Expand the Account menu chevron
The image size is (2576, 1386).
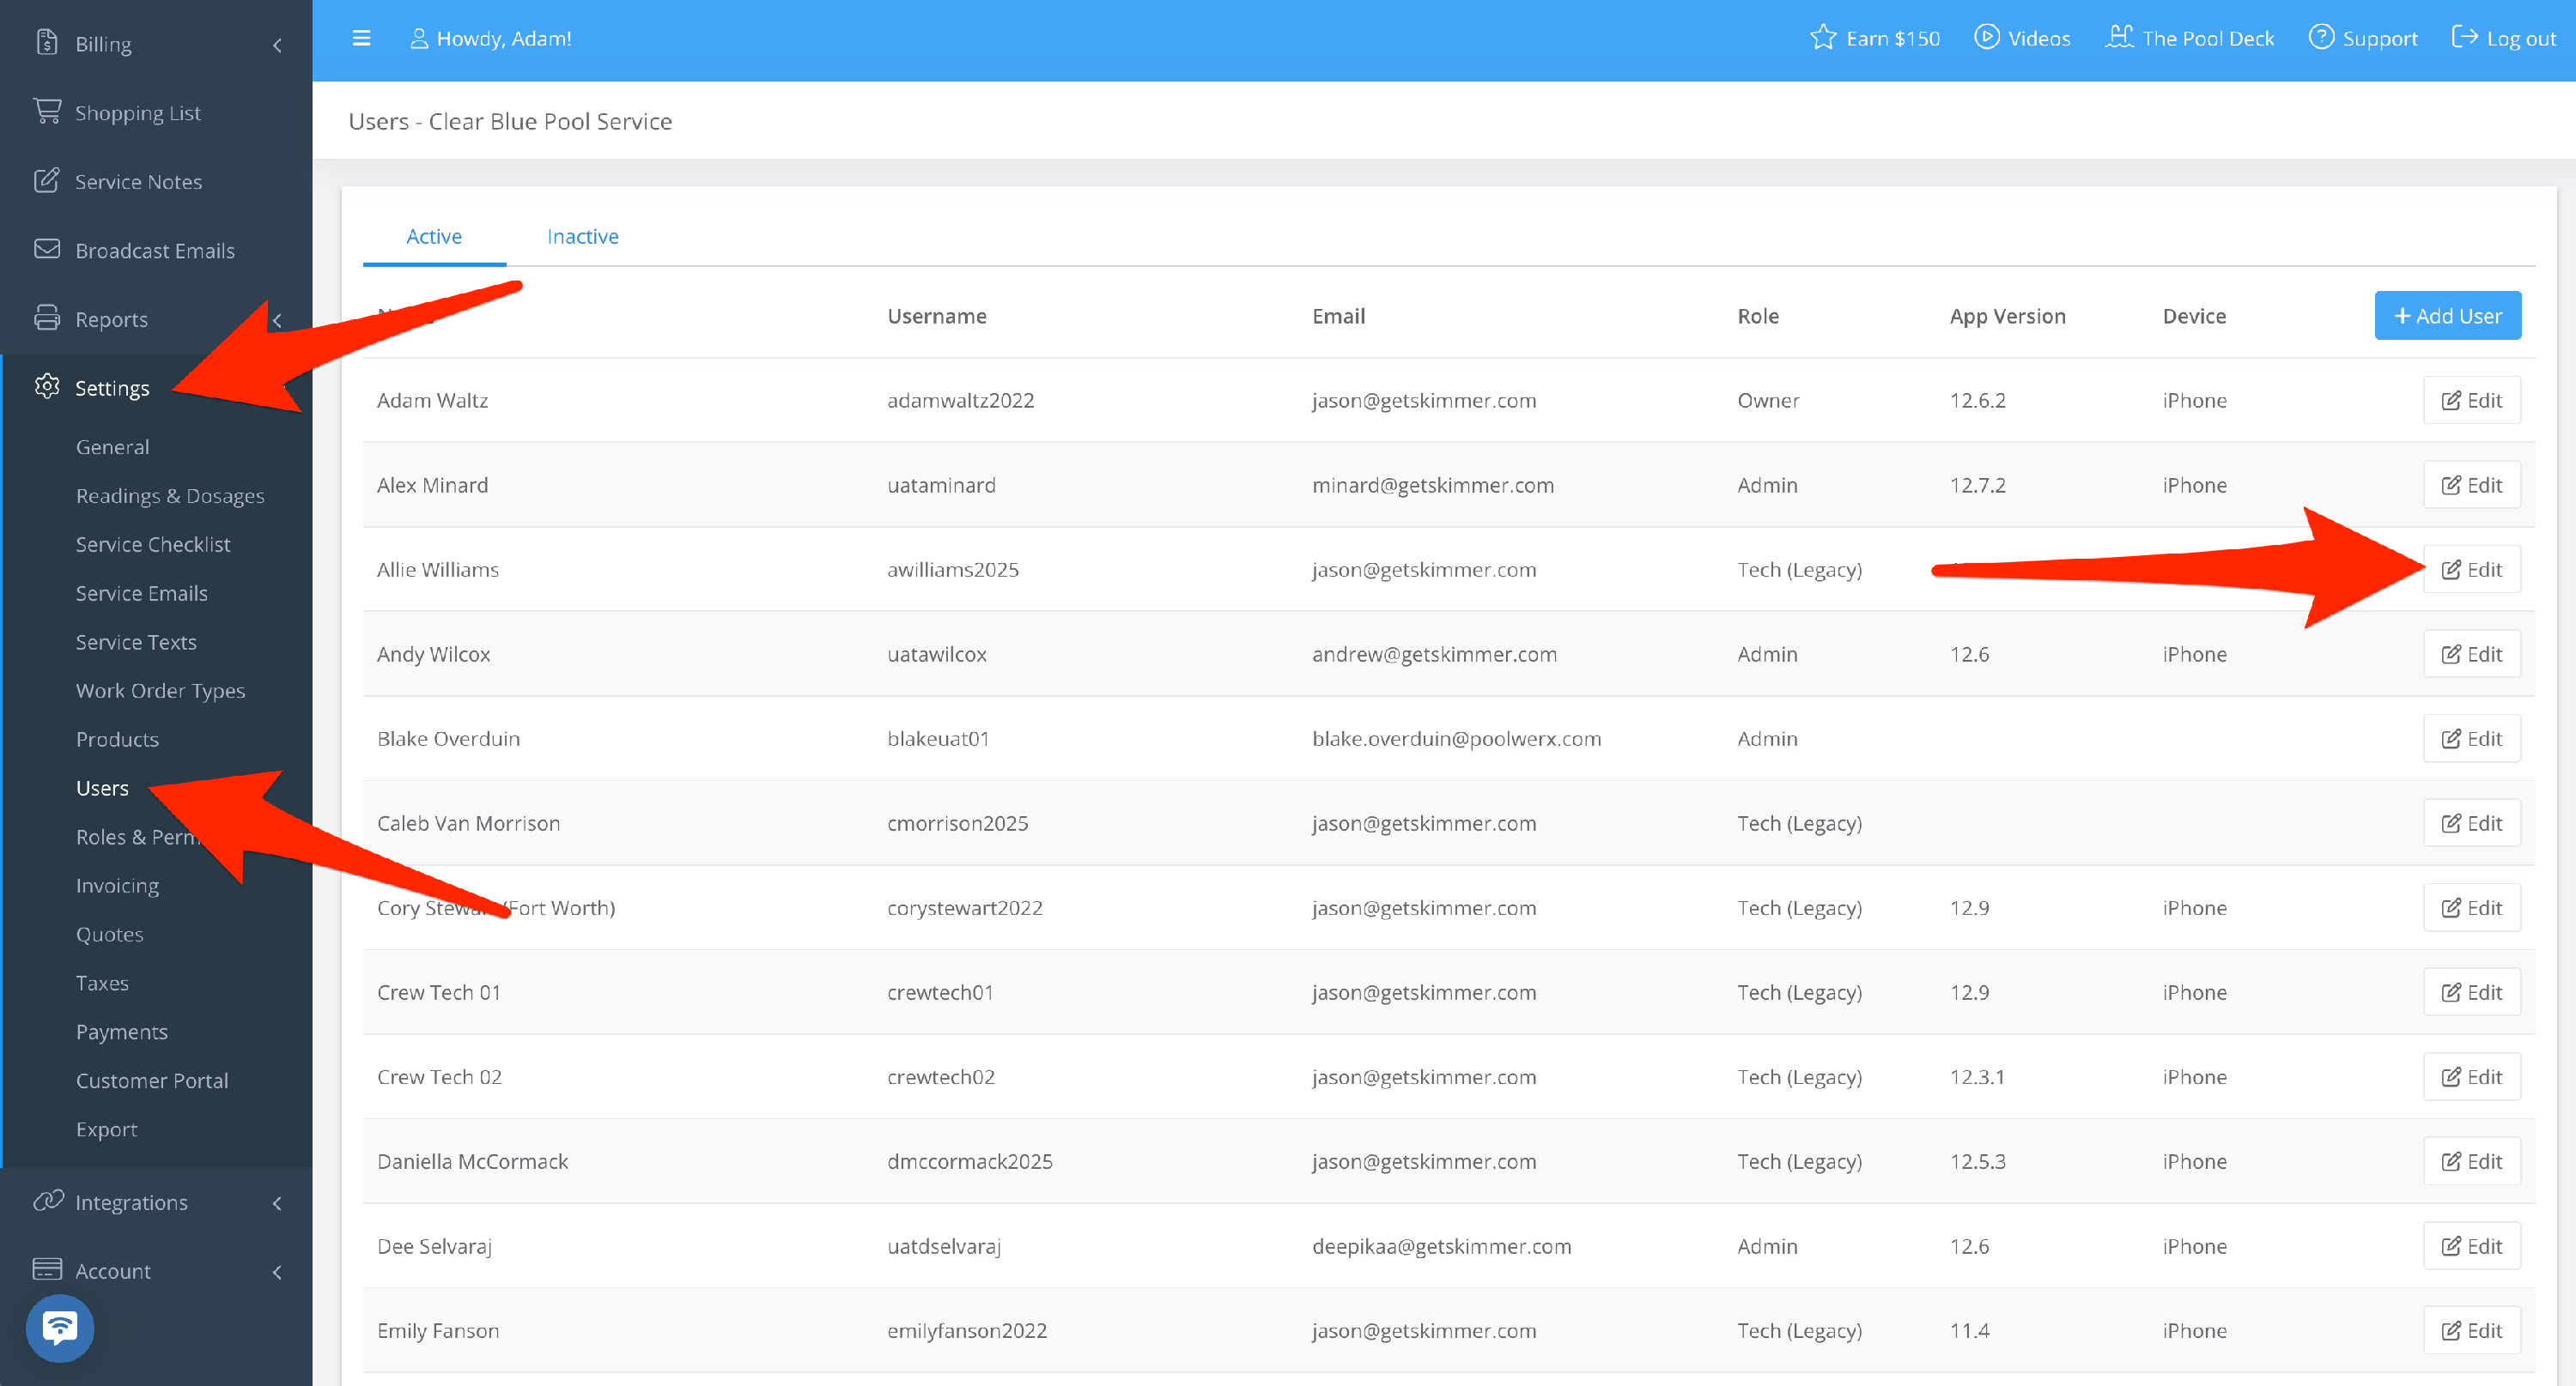point(277,1272)
